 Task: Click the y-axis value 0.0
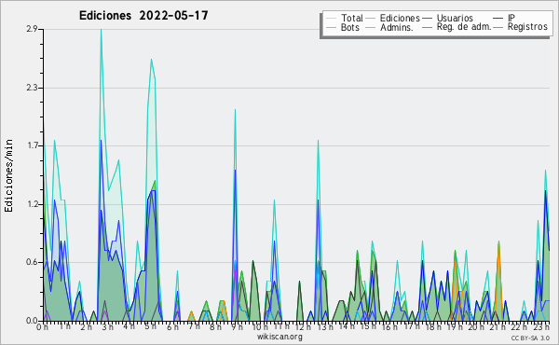(x=32, y=321)
